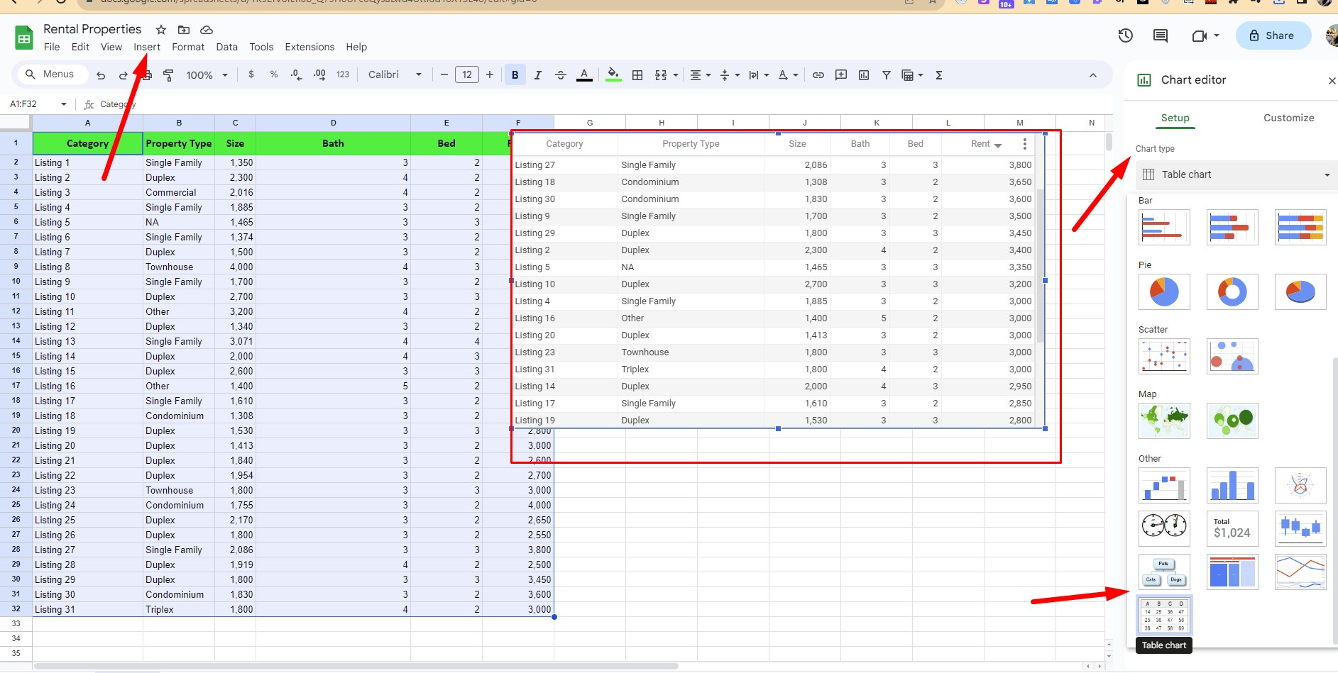
Task: Click the insert link icon
Action: [818, 74]
